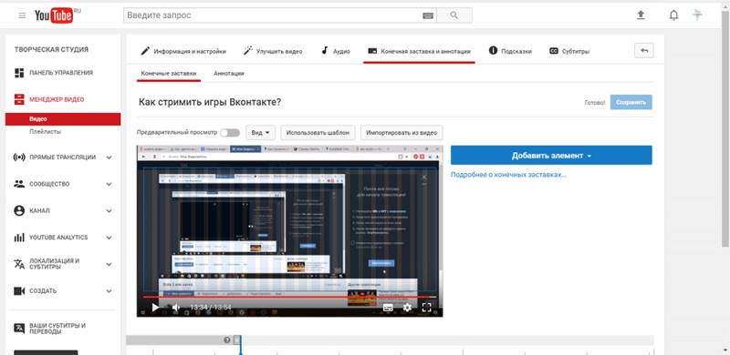Click the back arrow button
The height and width of the screenshot is (355, 730).
pyautogui.click(x=644, y=51)
